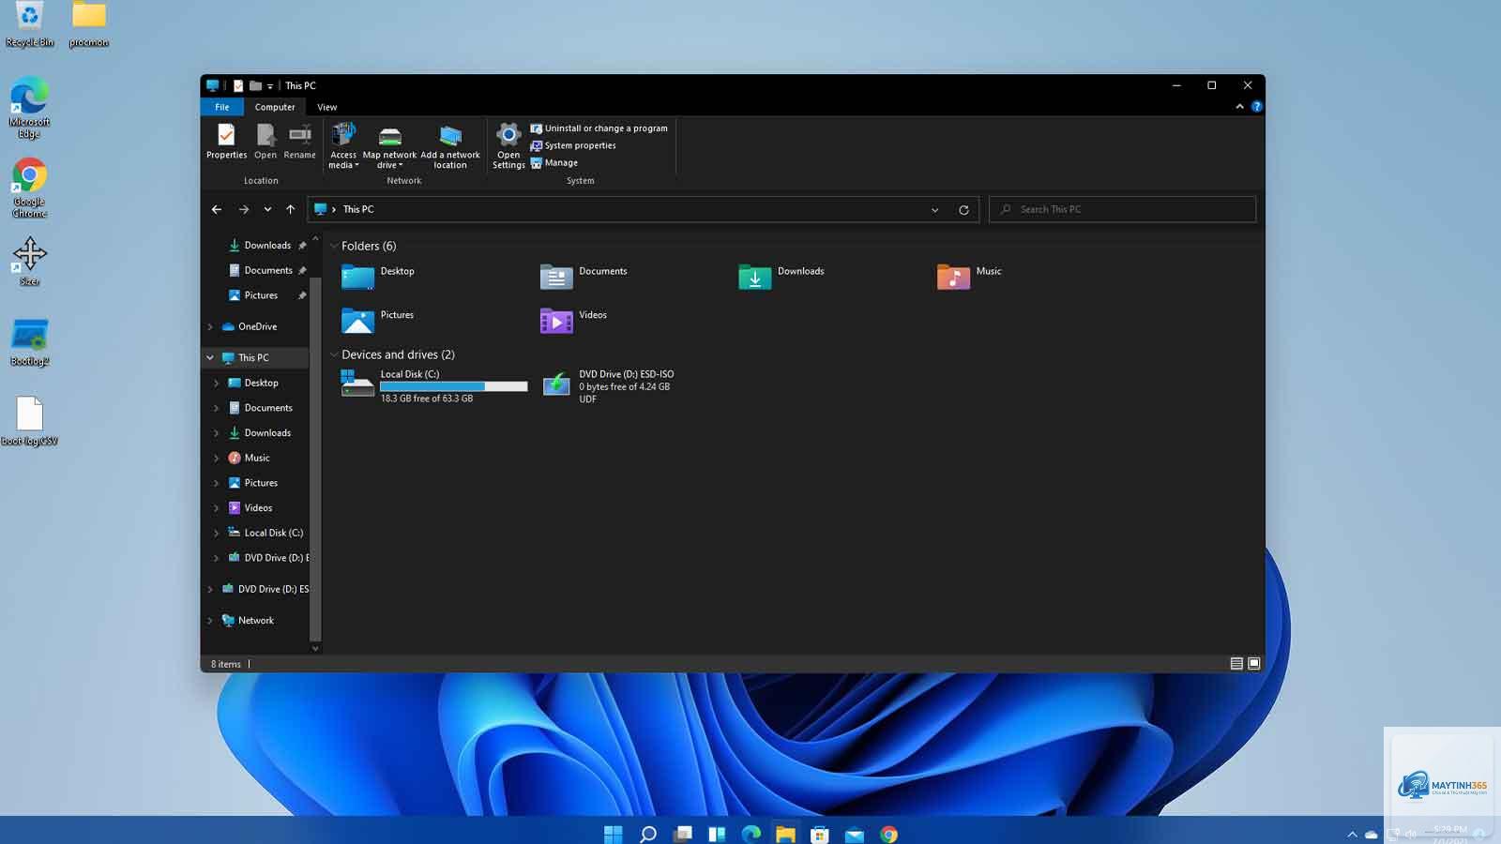Click the Local Disk C usage bar

point(453,386)
